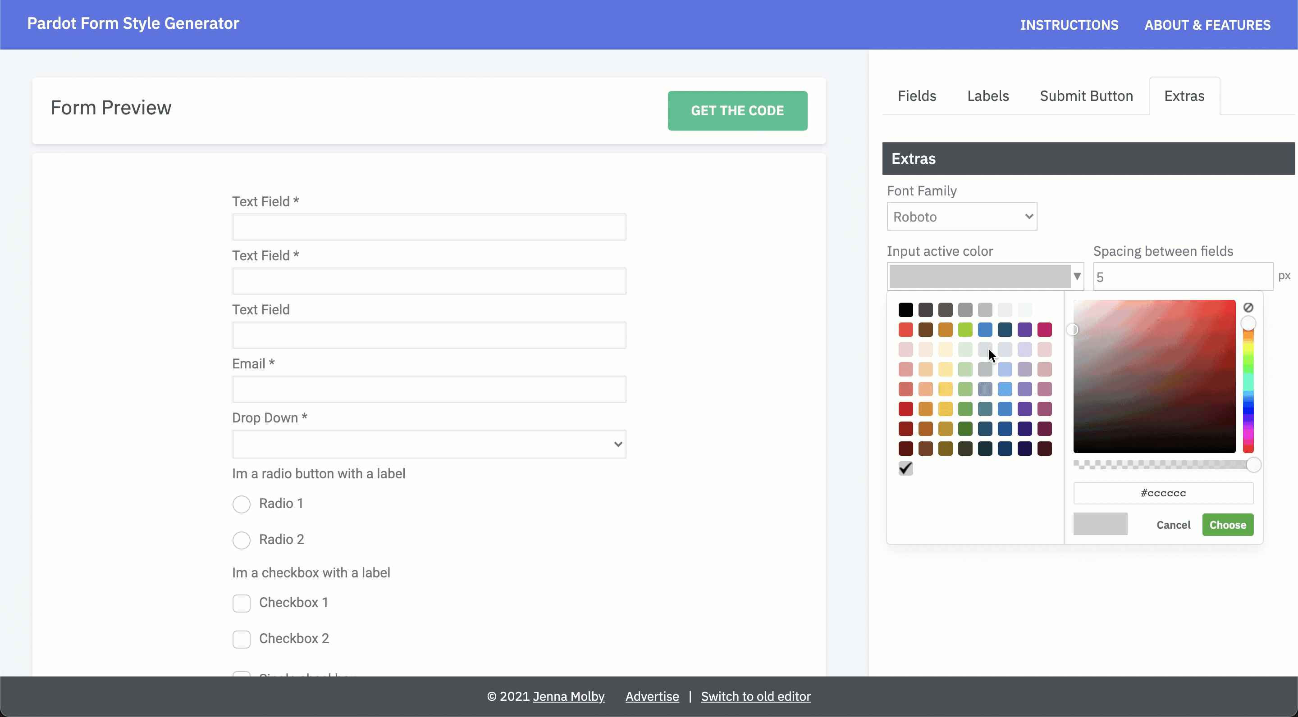Visit the Jenna Molby link
This screenshot has height=717, width=1298.
click(x=568, y=696)
